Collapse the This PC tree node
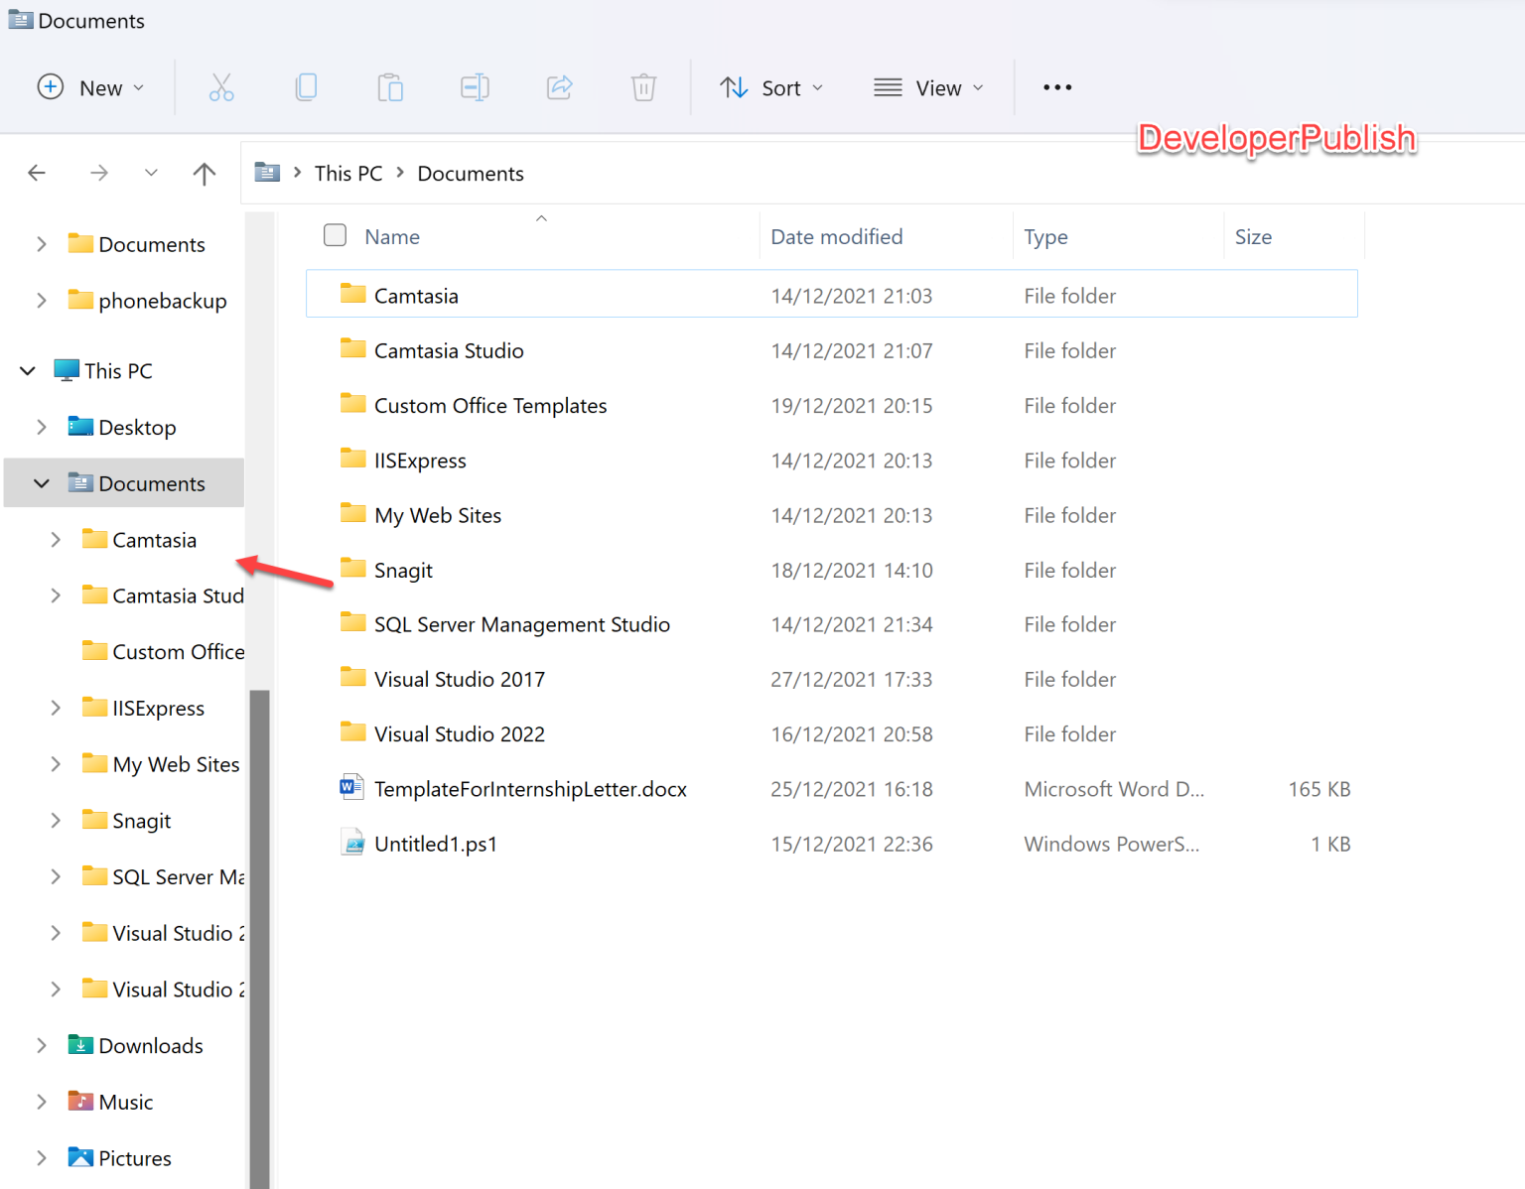 (x=27, y=370)
